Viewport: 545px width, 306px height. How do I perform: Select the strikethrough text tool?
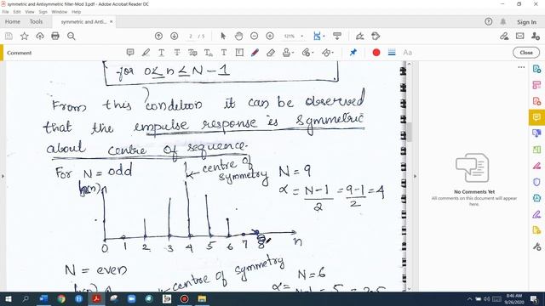pos(177,53)
